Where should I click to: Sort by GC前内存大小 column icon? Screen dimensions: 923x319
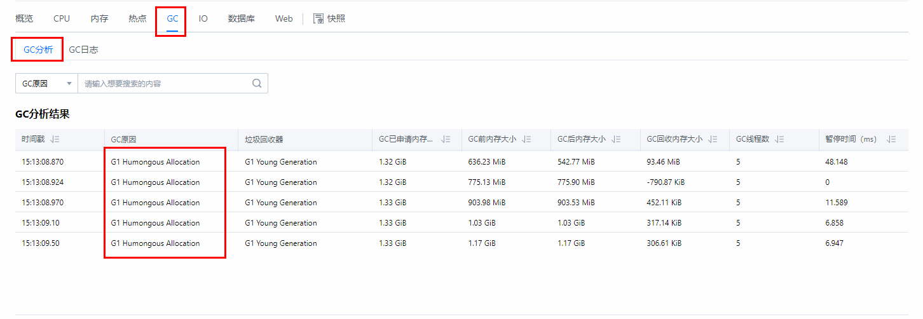526,140
